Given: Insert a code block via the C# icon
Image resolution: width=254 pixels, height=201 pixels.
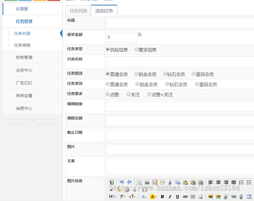Looking at the screenshot, I should coord(163,182).
